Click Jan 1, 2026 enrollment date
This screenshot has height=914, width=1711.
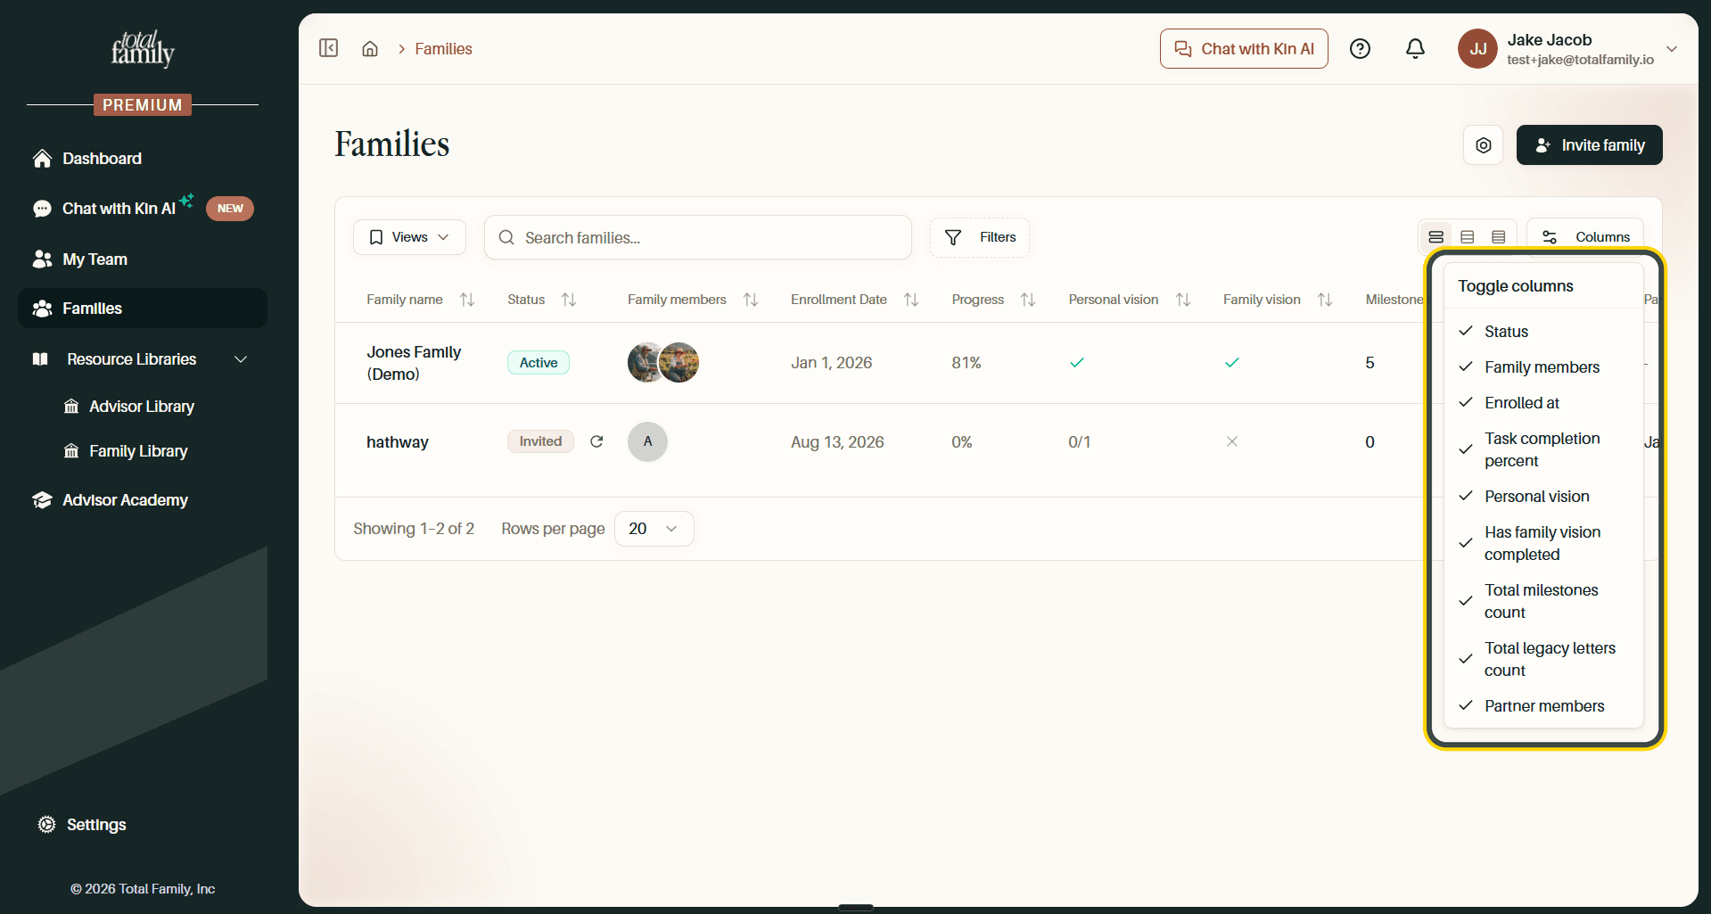tap(831, 363)
